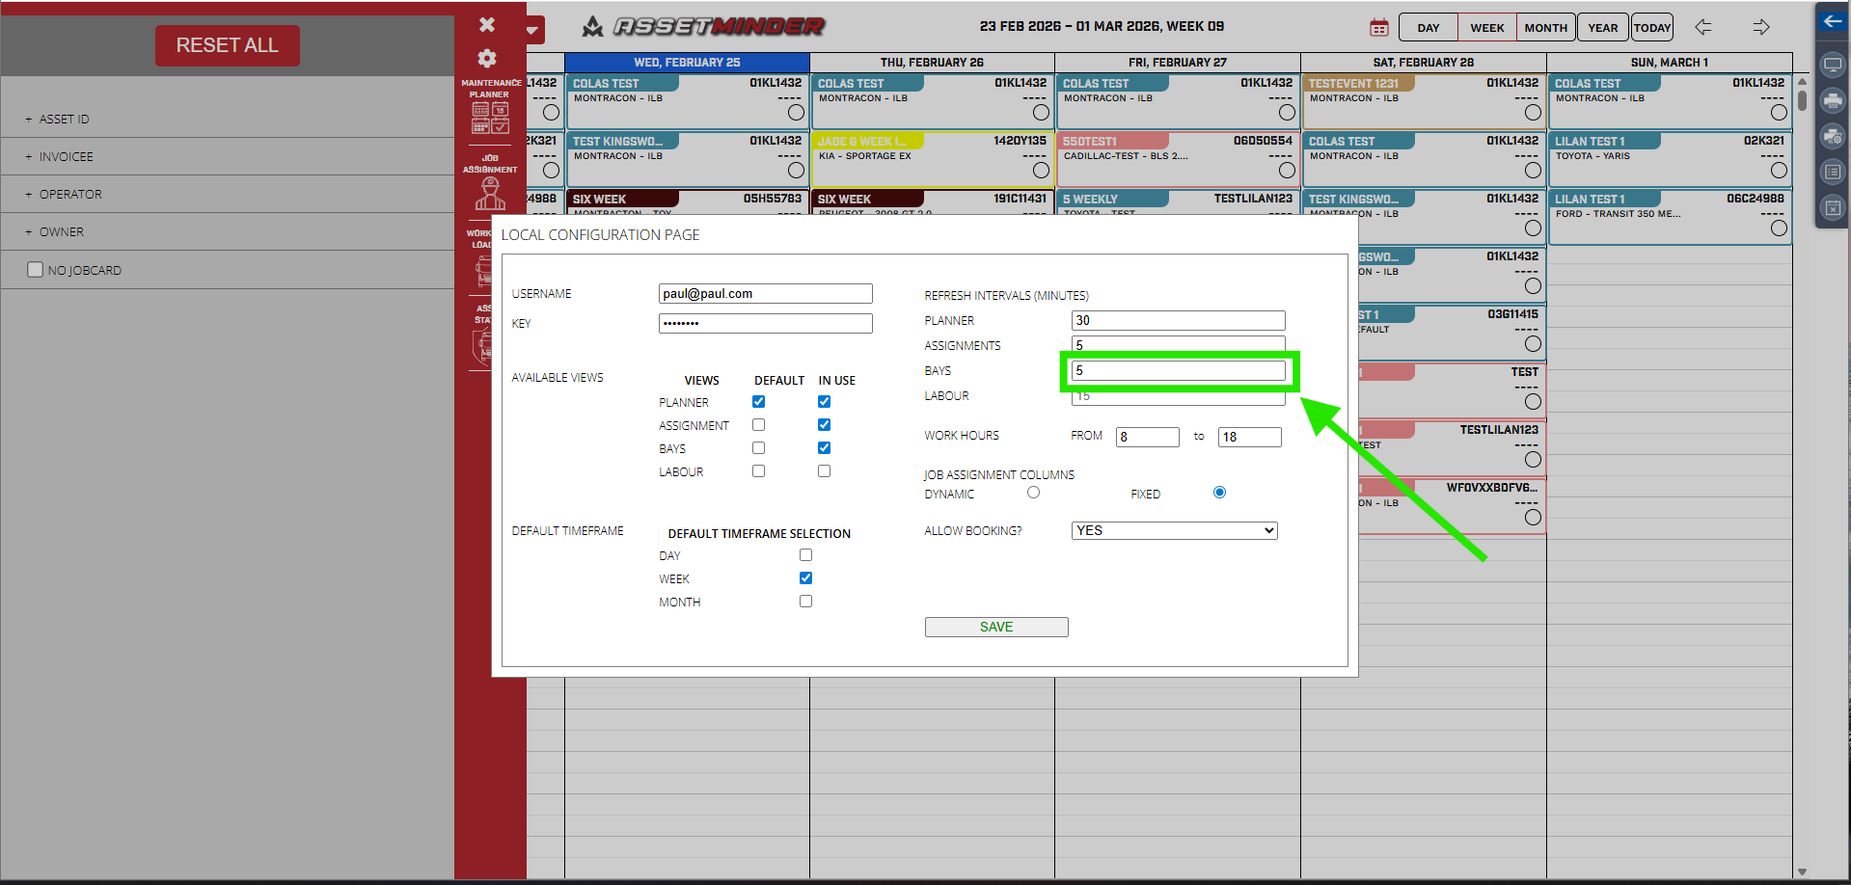Switch to the Day view tab
The height and width of the screenshot is (885, 1851).
pyautogui.click(x=1428, y=28)
